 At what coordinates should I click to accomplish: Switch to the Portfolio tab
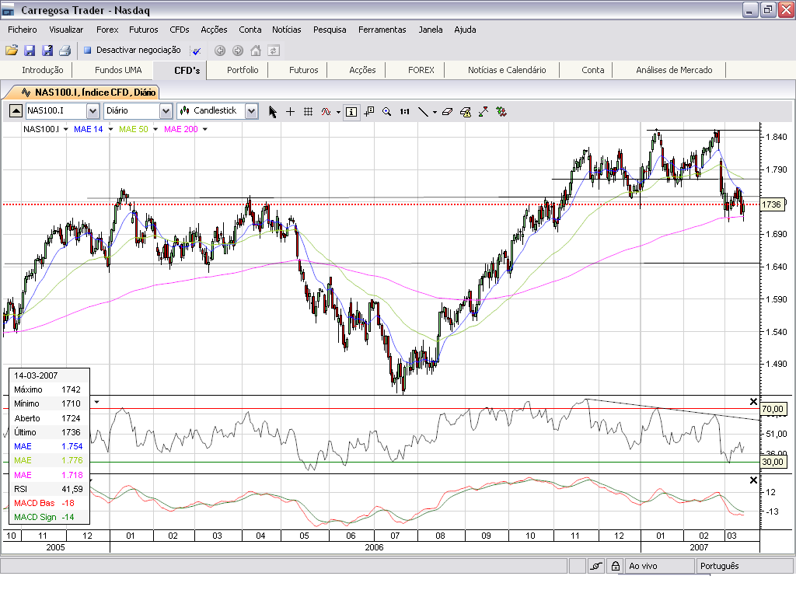[243, 70]
